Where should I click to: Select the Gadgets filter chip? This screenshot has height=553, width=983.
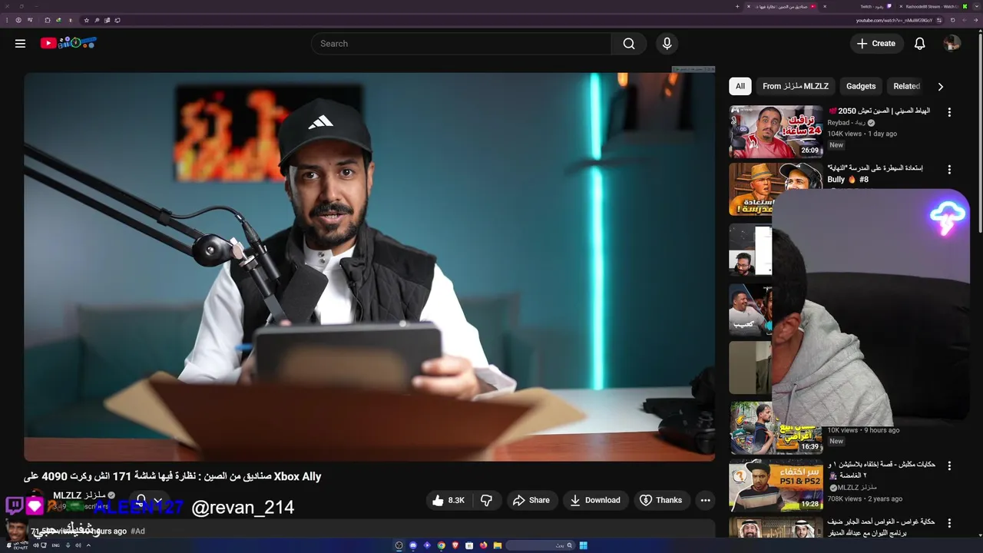tap(860, 86)
